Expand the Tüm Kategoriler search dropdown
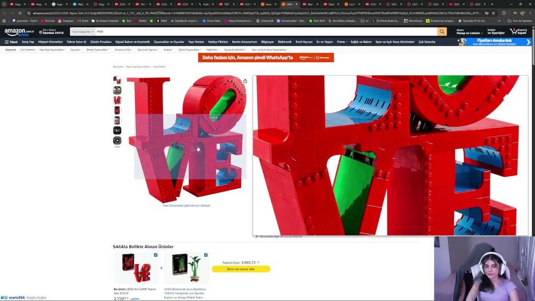This screenshot has width=535, height=301. point(83,32)
